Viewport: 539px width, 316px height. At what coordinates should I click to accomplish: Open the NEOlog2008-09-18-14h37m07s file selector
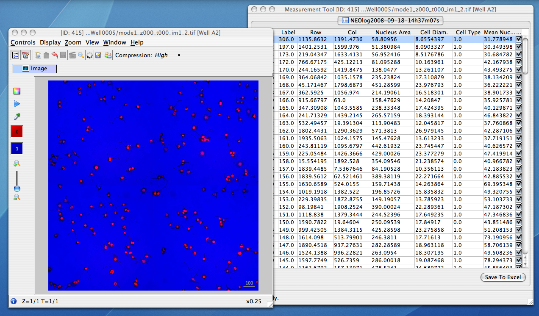tap(390, 20)
